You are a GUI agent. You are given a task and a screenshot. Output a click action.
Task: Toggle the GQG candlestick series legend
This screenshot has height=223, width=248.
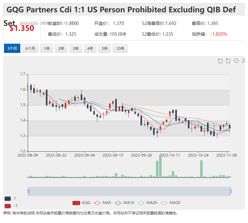(76, 203)
